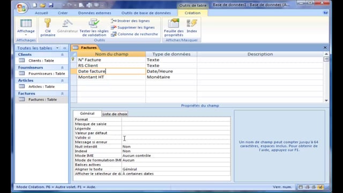The image size is (343, 193).
Task: Click the primary key row selector of N° Facture
Action: click(74, 60)
